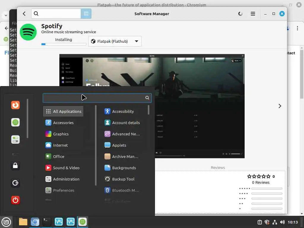Click Chromium's back arrow behind Software Manager
304x228 pixels.
click(7, 28)
